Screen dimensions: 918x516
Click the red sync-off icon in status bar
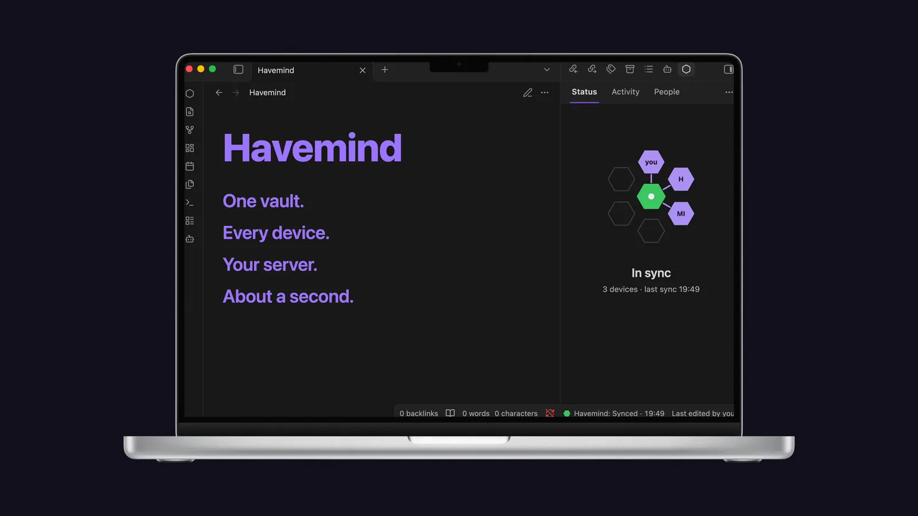550,413
